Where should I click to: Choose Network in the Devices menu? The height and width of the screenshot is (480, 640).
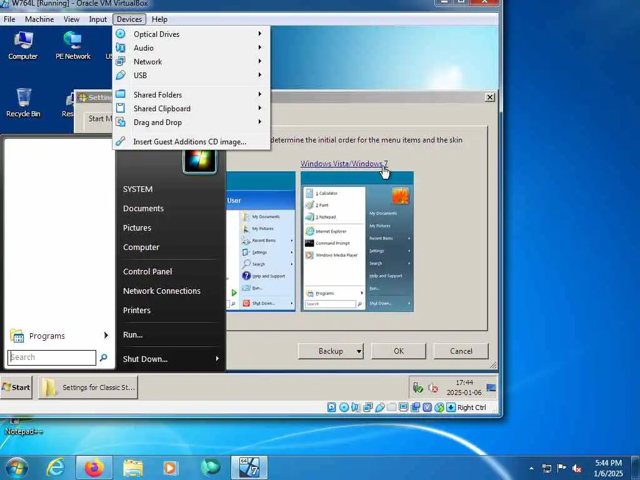click(147, 62)
